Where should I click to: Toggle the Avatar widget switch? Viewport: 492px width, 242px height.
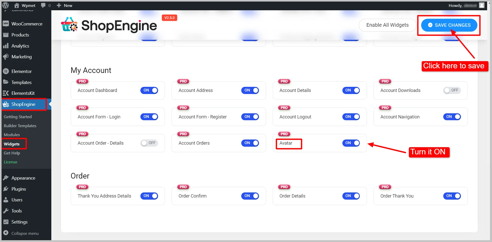coord(351,143)
